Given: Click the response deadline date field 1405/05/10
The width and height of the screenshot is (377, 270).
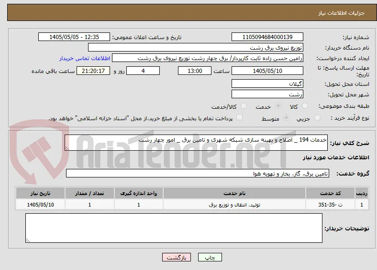Looking at the screenshot, I should (267, 71).
